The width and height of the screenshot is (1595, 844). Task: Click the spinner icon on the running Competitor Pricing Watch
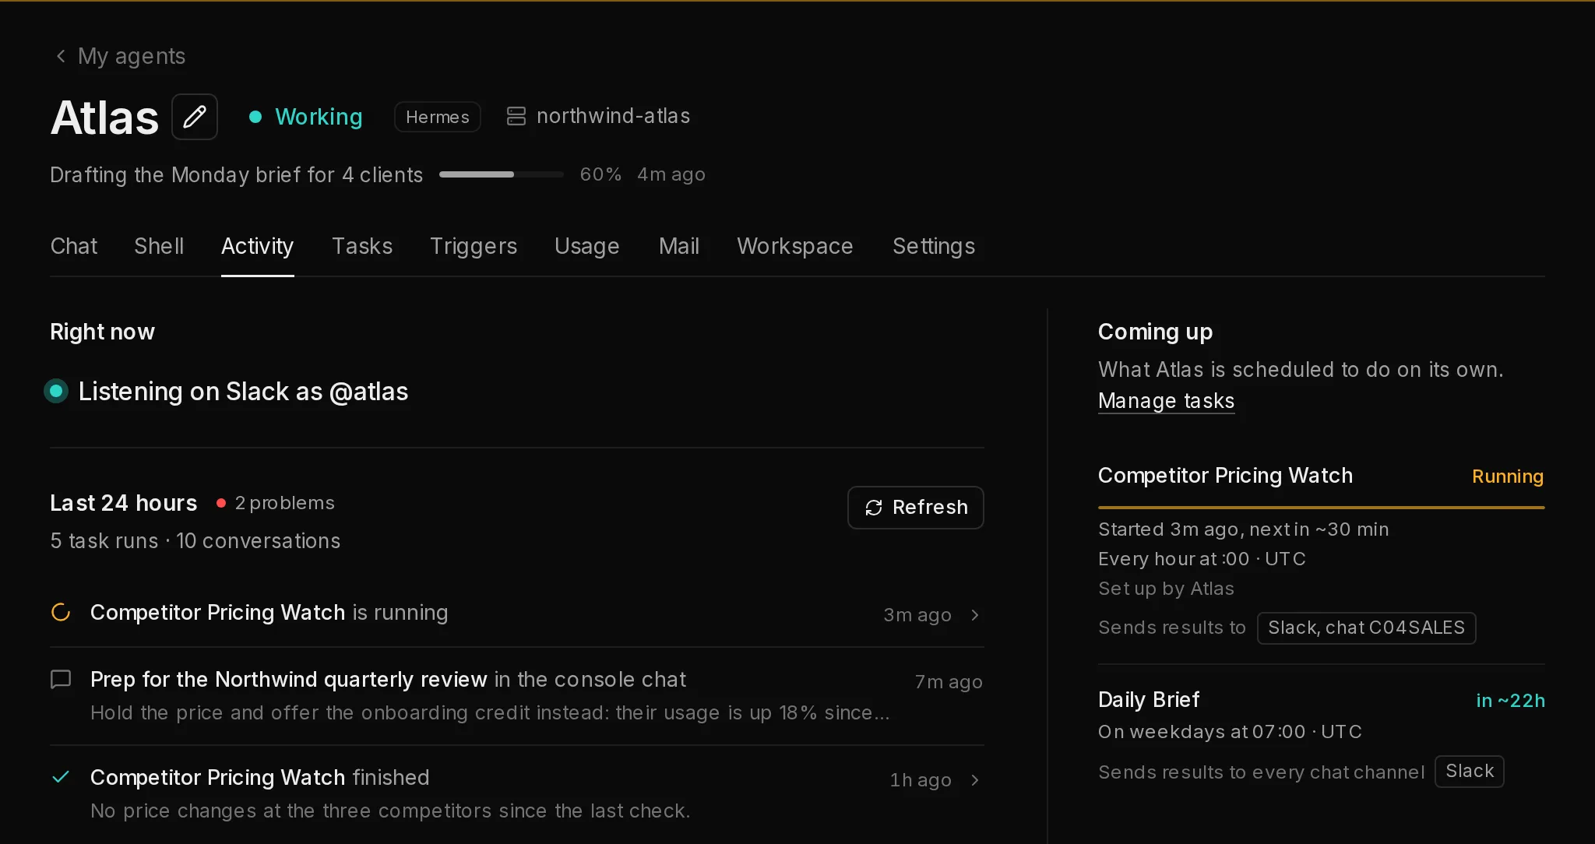[x=61, y=612]
